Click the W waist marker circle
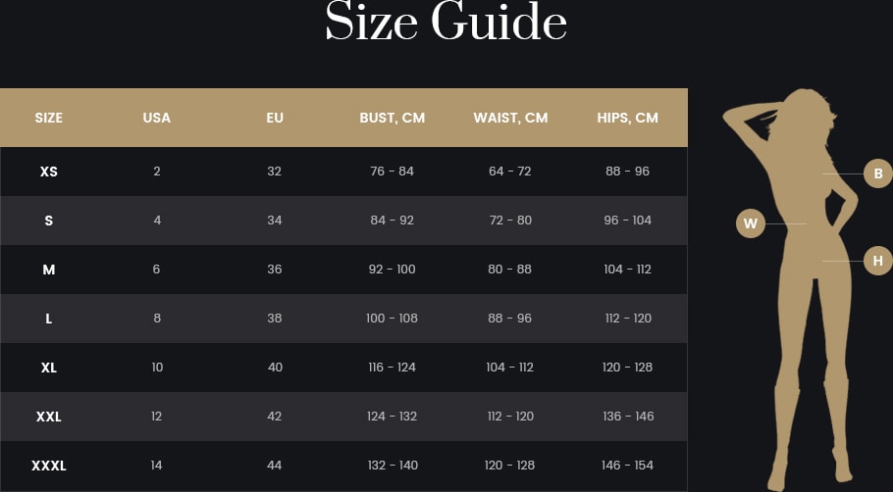Image resolution: width=893 pixels, height=492 pixels. point(751,223)
